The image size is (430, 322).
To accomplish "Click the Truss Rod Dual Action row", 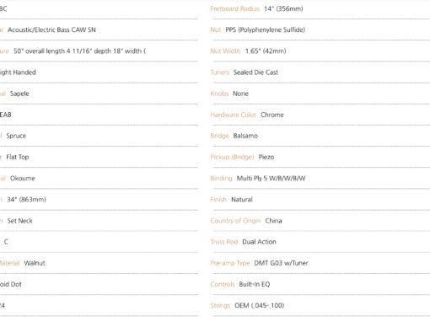I will click(x=320, y=242).
